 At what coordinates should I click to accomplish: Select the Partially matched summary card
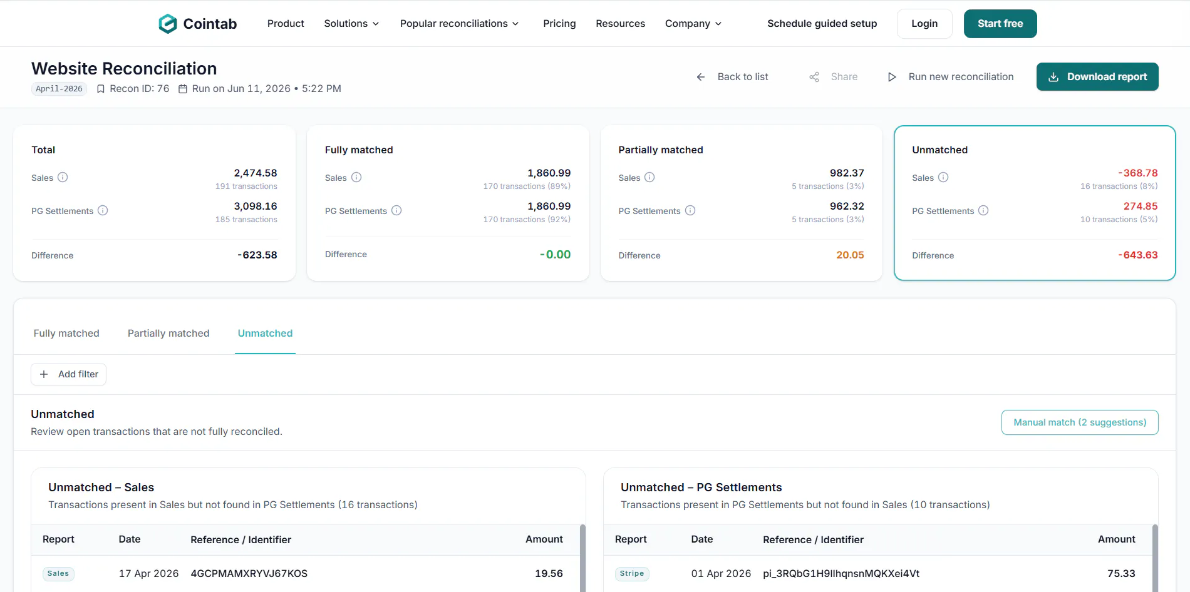point(742,203)
